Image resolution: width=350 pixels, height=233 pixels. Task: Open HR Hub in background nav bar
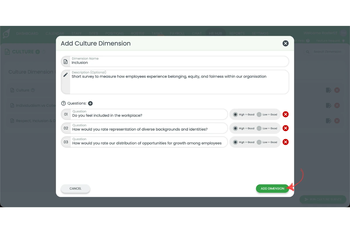pos(216,33)
